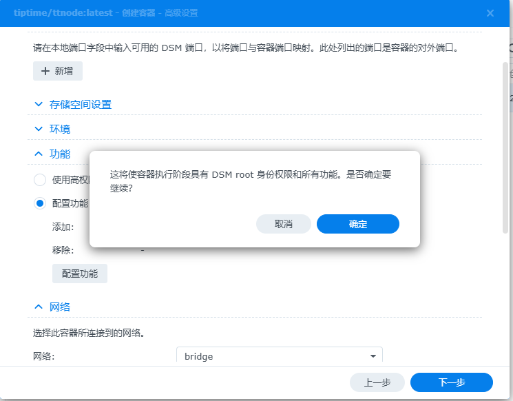Expand the 存储空间设置 section heading

81,105
